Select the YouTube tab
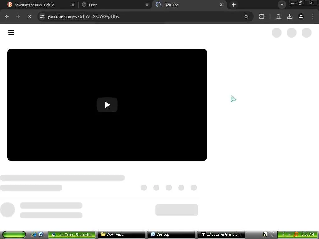 [x=189, y=5]
